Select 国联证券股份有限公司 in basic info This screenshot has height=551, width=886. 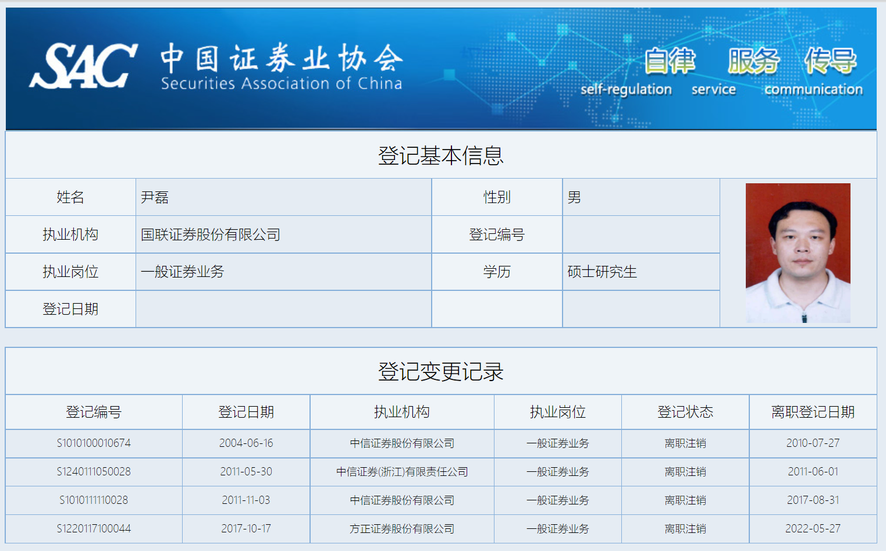point(211,234)
